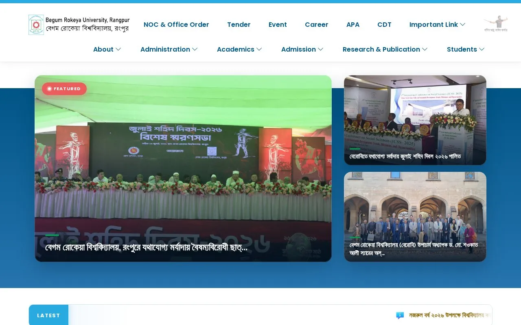Screen dimensions: 521x325
Task: Expand the Academics dropdown menu
Action: (239, 49)
